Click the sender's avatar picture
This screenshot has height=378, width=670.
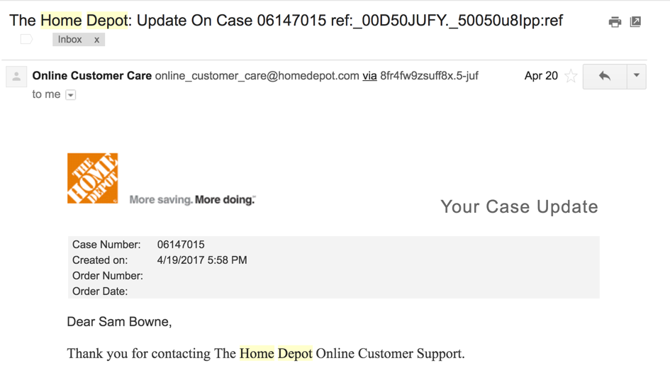[16, 77]
